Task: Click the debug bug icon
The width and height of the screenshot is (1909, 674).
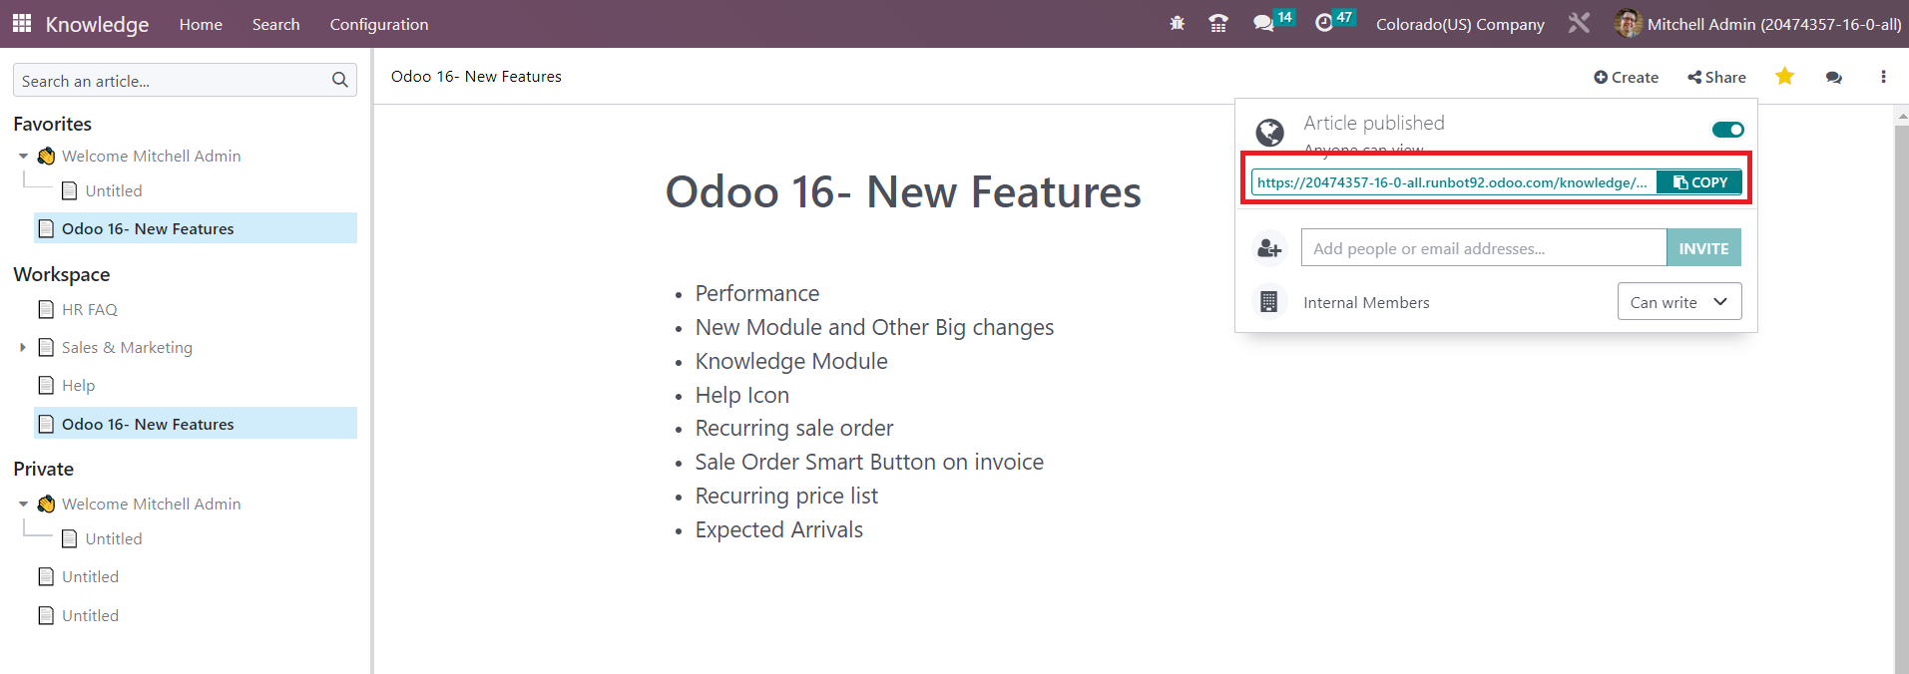Action: [1178, 23]
